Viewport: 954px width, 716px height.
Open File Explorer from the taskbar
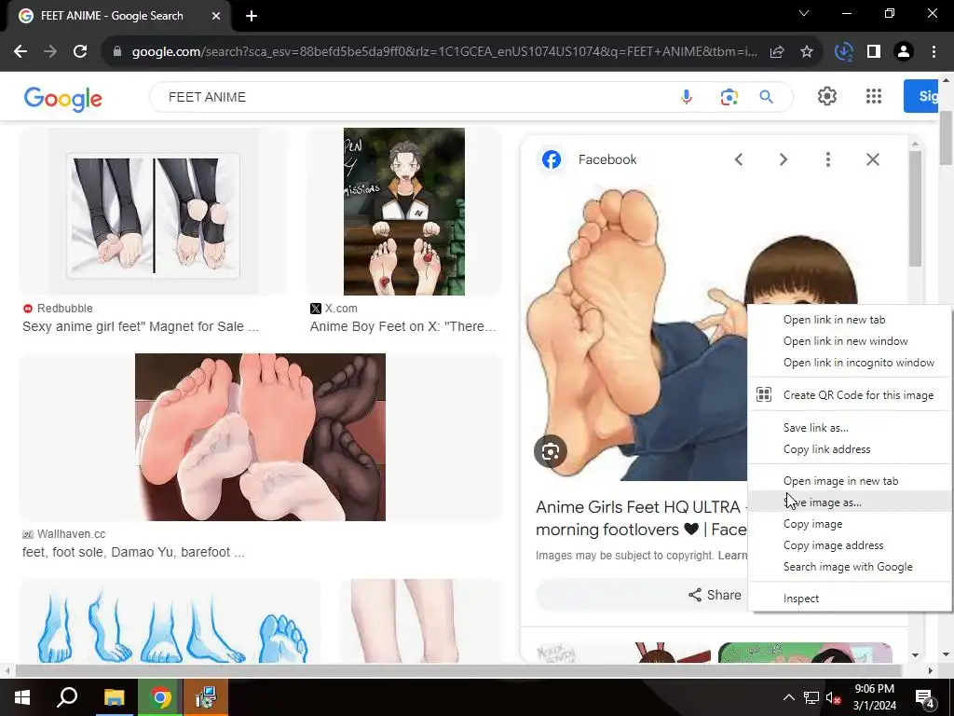114,697
